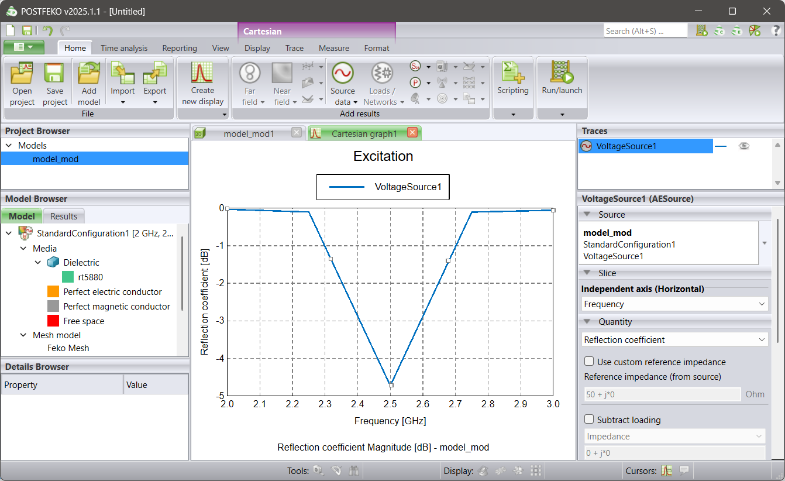Collapse the Dielectric tree node
Viewport: 785px width, 481px height.
[38, 263]
